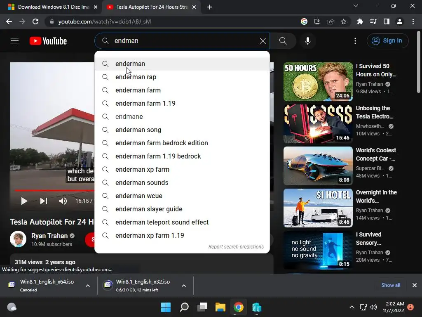The width and height of the screenshot is (422, 317).
Task: Mute the video volume
Action: pyautogui.click(x=63, y=201)
